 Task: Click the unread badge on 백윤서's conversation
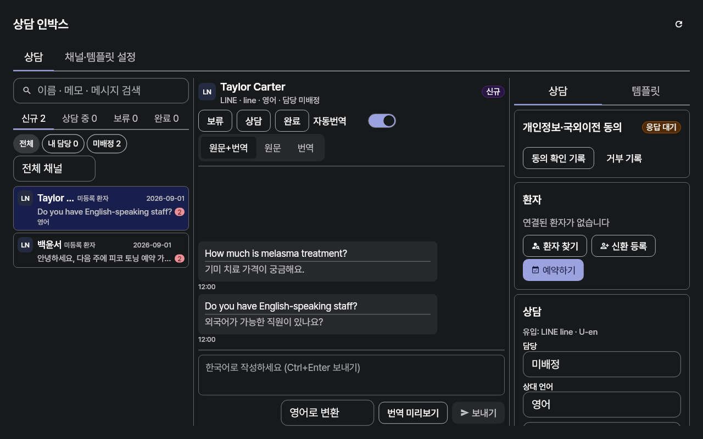180,258
